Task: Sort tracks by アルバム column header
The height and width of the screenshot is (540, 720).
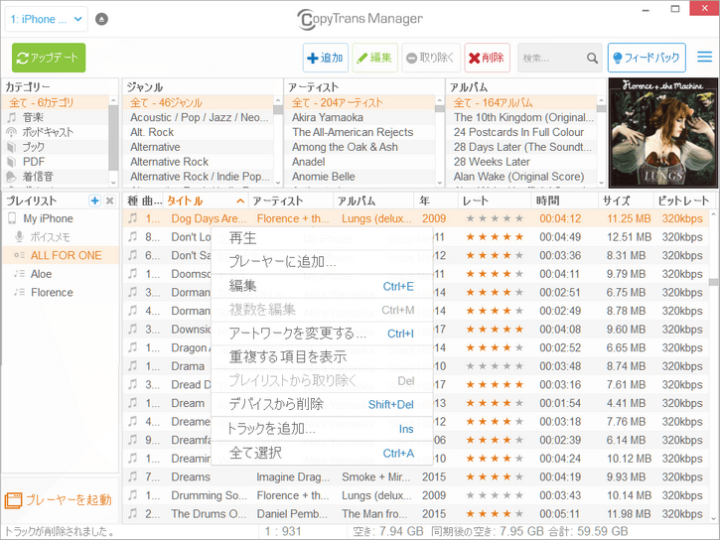Action: tap(373, 201)
